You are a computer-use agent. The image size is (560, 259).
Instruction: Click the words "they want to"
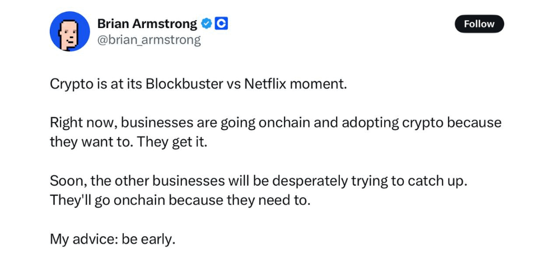[91, 143]
